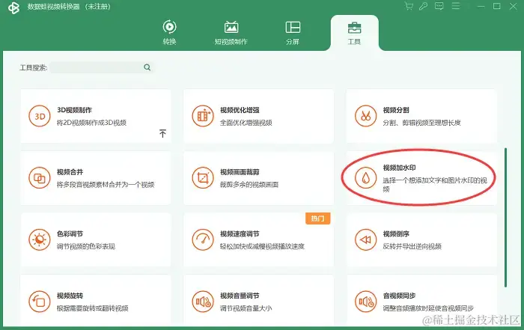The height and width of the screenshot is (330, 524).
Task: Click description 将2D视频制作成3D视频
Action: pos(91,123)
